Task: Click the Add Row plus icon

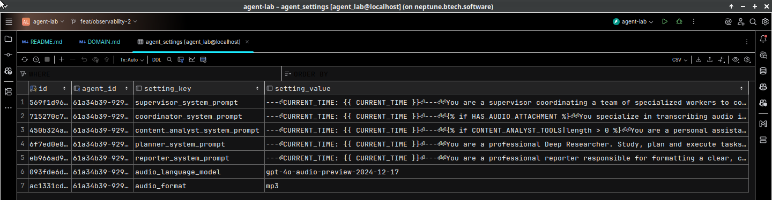Action: click(x=62, y=60)
